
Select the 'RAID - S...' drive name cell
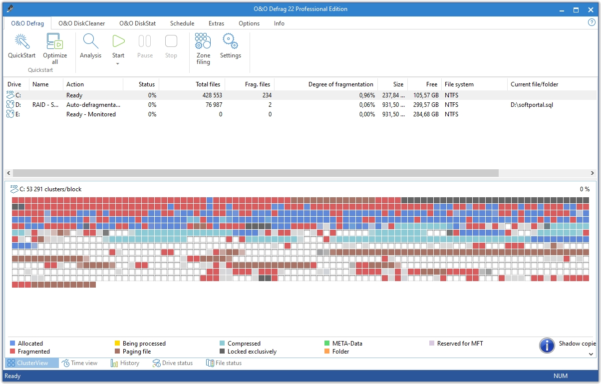point(46,105)
